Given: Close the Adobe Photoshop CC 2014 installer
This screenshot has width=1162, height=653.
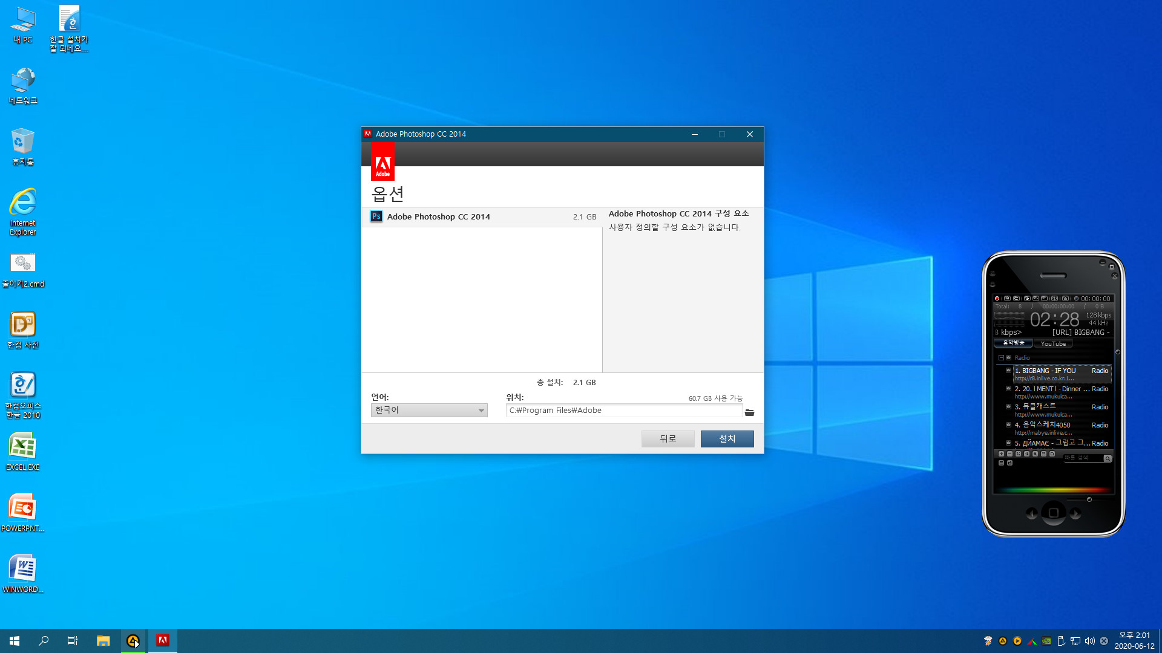Looking at the screenshot, I should pyautogui.click(x=750, y=134).
